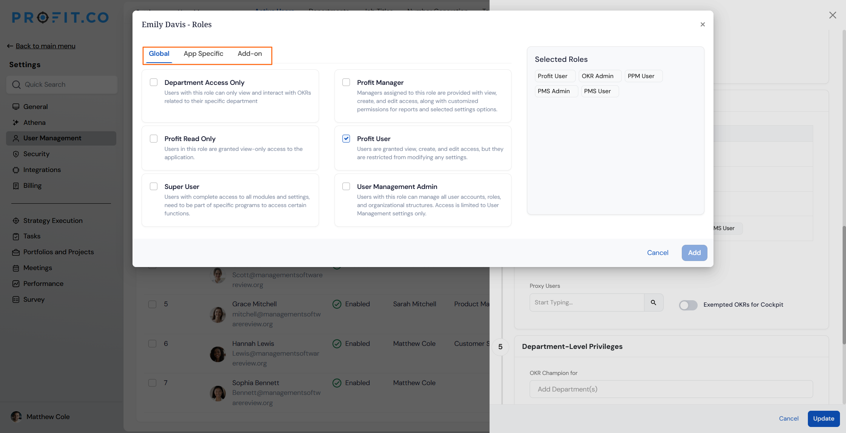Switch to the Add-on tab
Screen dimensions: 846x433
250,54
